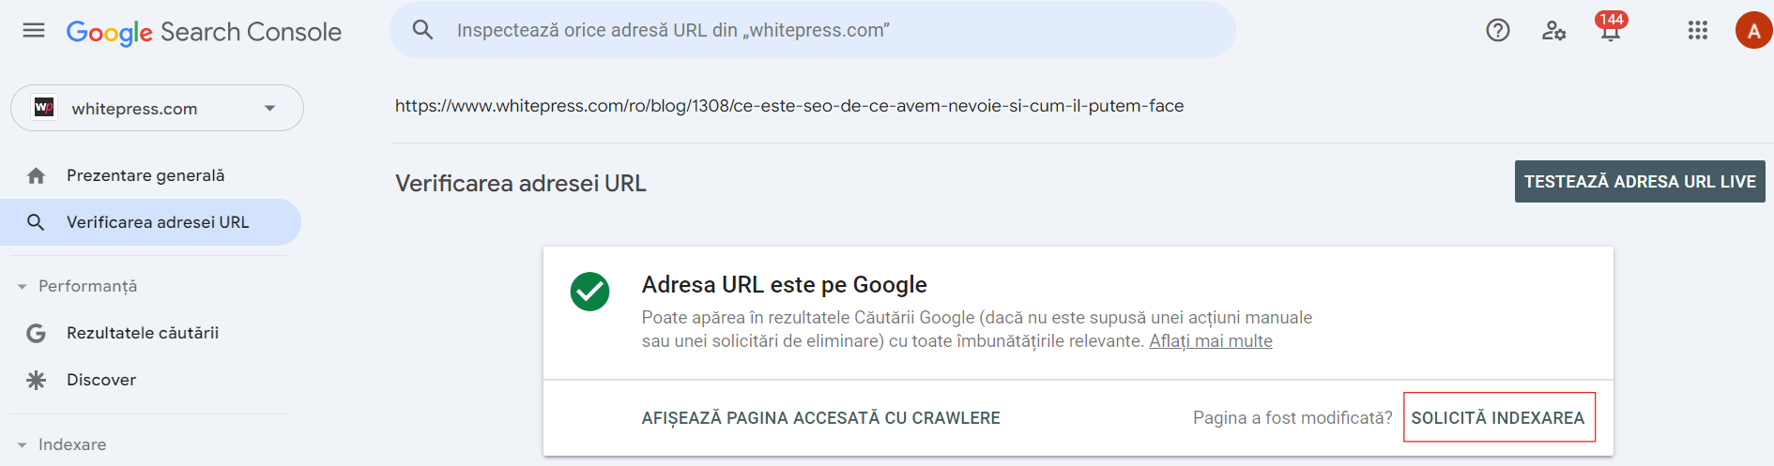Open the whitepress.com property dropdown
The width and height of the screenshot is (1774, 466).
(x=157, y=108)
